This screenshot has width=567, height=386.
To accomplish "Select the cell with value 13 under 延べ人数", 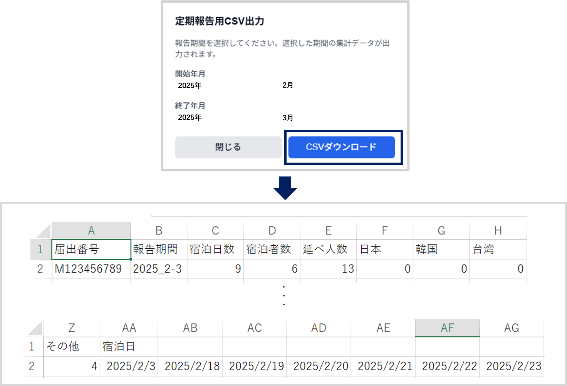I will tap(328, 269).
